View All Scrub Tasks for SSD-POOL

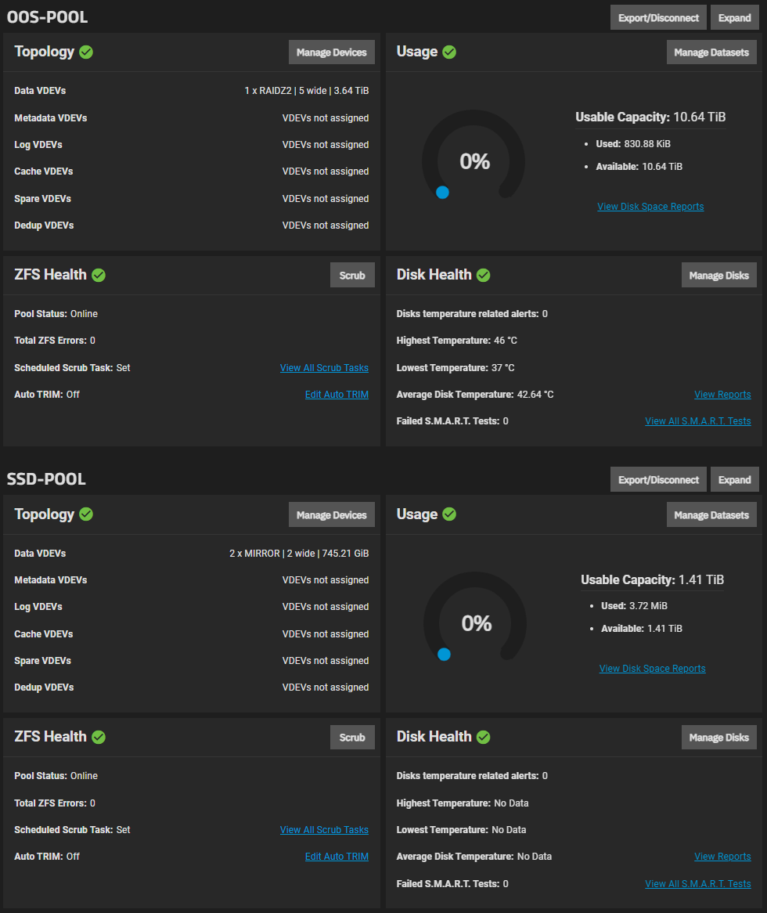(x=324, y=830)
